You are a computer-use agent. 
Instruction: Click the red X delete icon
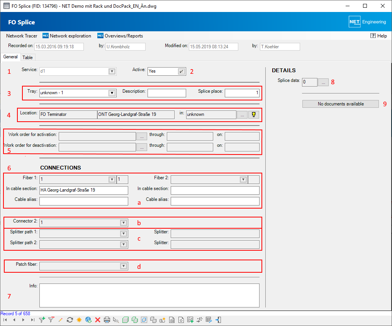click(x=97, y=320)
